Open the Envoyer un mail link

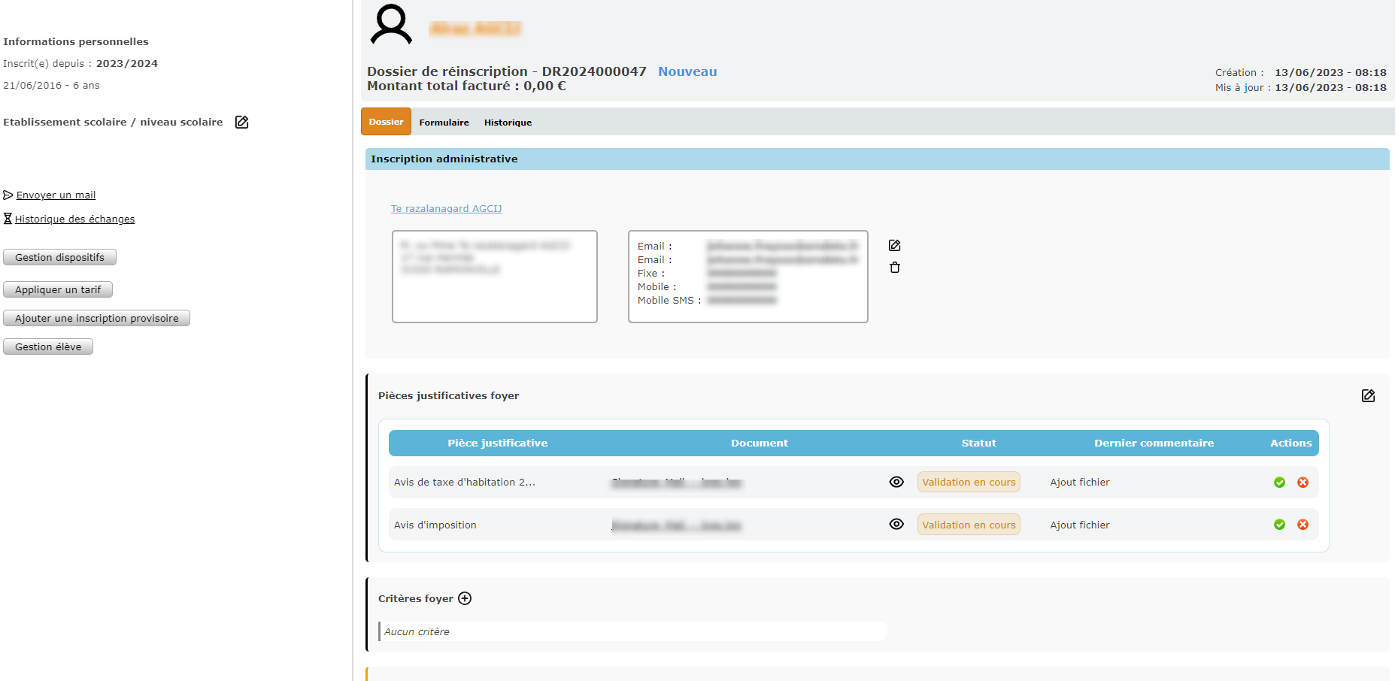(x=56, y=195)
